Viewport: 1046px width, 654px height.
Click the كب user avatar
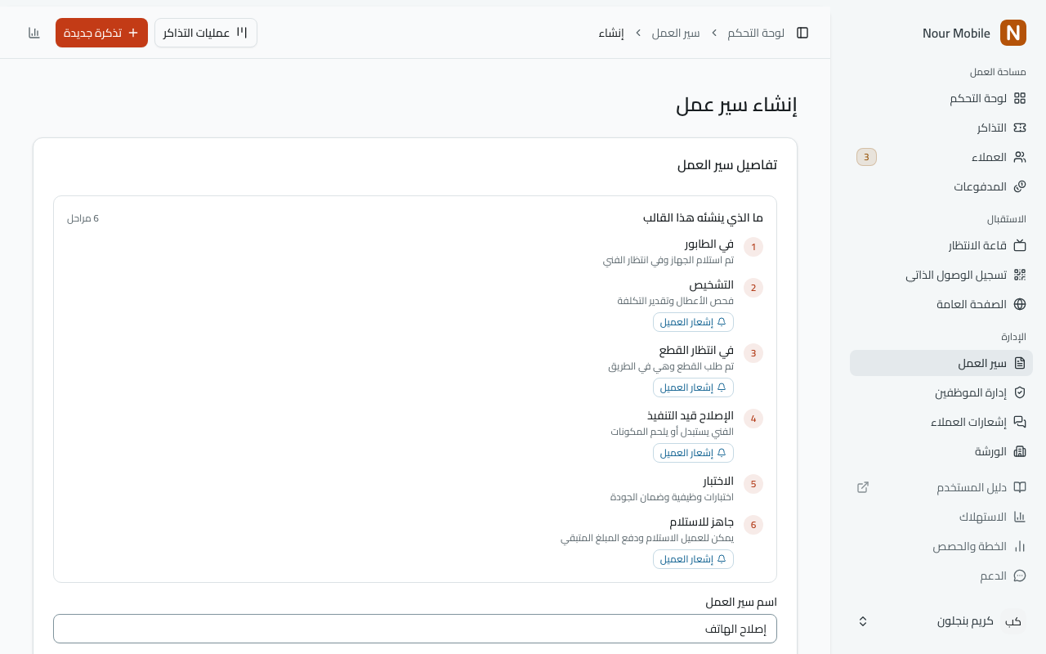click(x=1013, y=621)
